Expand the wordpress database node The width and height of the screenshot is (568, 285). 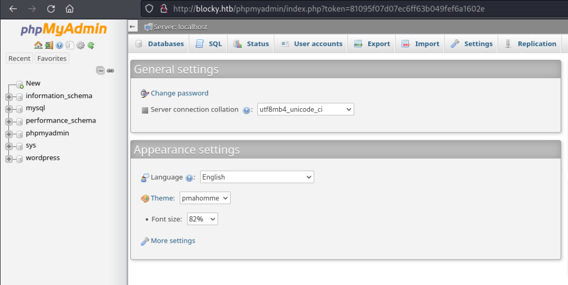point(9,159)
